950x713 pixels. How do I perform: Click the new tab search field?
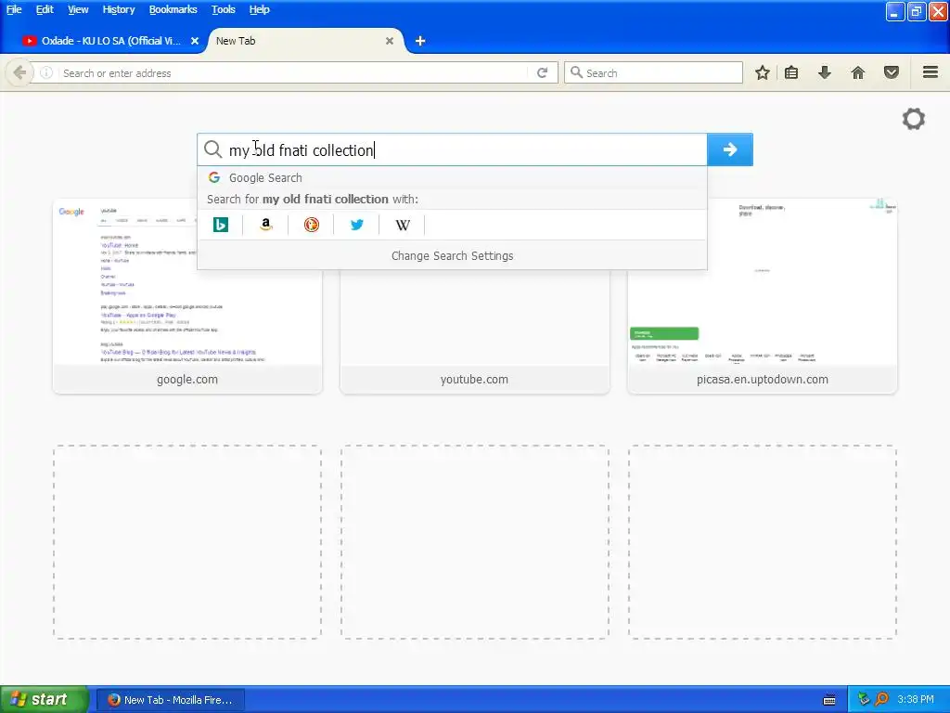[x=452, y=149]
